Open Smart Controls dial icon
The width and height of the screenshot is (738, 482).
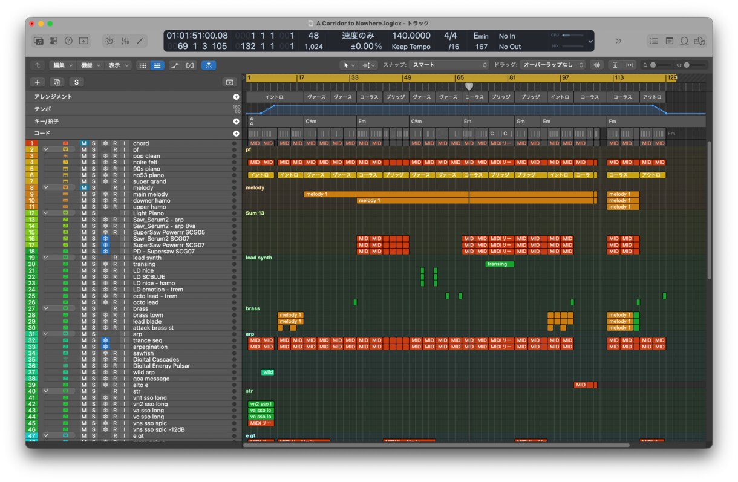[109, 41]
